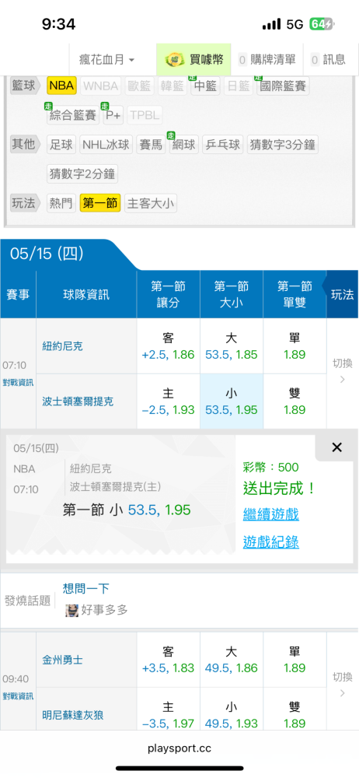The image size is (359, 778).
Task: Pick 大 53.5, 1.85 total
Action: pyautogui.click(x=232, y=346)
